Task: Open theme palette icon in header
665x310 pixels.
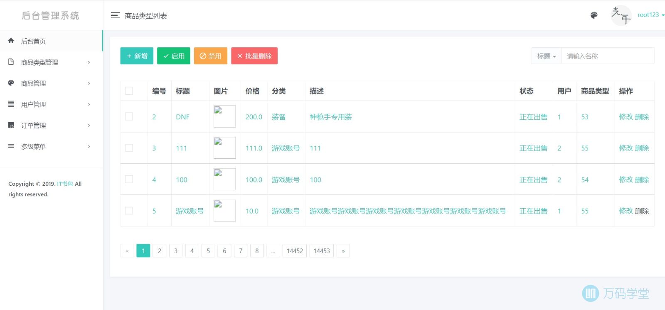Action: point(594,15)
